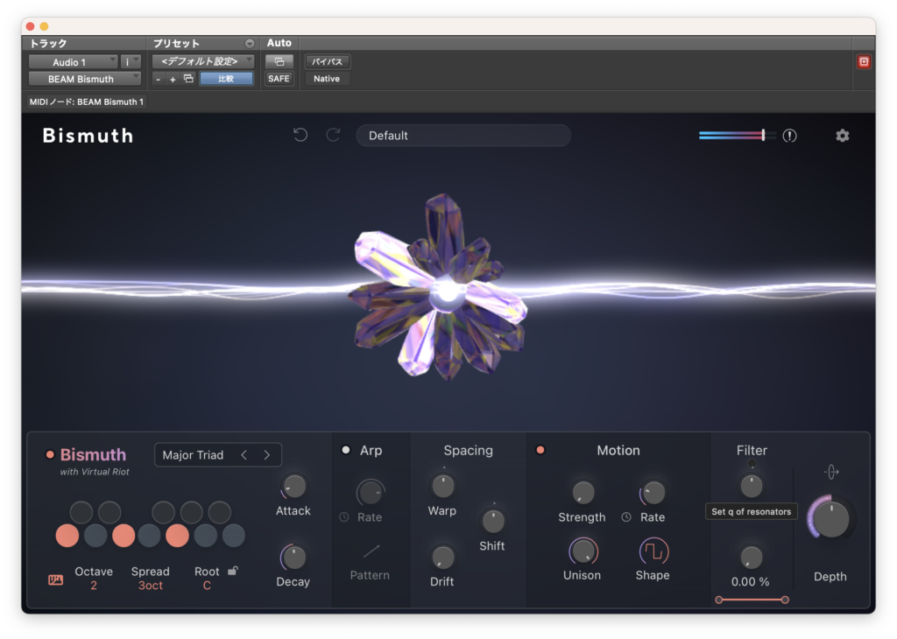Viewport: 897px width, 639px height.
Task: Click the preset minus button
Action: coord(158,79)
